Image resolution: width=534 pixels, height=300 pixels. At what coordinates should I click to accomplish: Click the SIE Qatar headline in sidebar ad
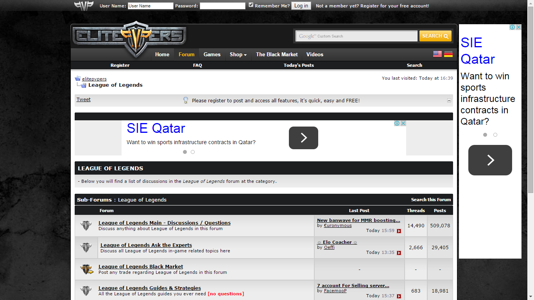tap(478, 51)
